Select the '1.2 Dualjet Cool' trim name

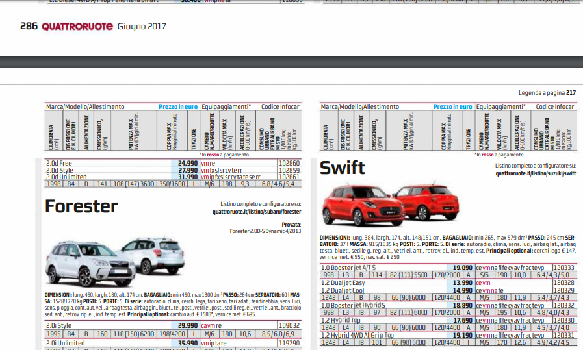coord(343,290)
